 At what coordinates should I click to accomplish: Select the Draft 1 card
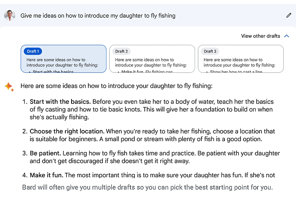pos(63,59)
